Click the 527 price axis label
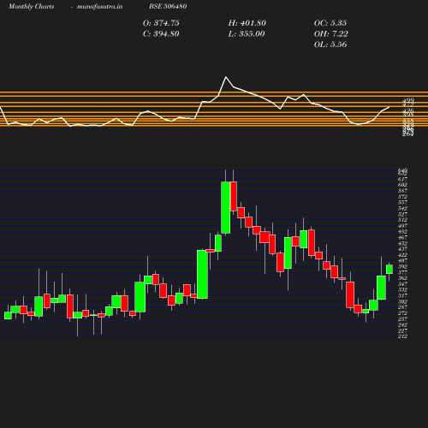This screenshot has width=428, height=428. point(402,214)
